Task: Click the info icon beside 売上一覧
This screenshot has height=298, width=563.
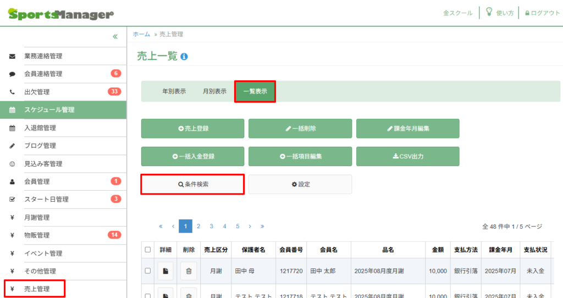Action: (x=184, y=57)
